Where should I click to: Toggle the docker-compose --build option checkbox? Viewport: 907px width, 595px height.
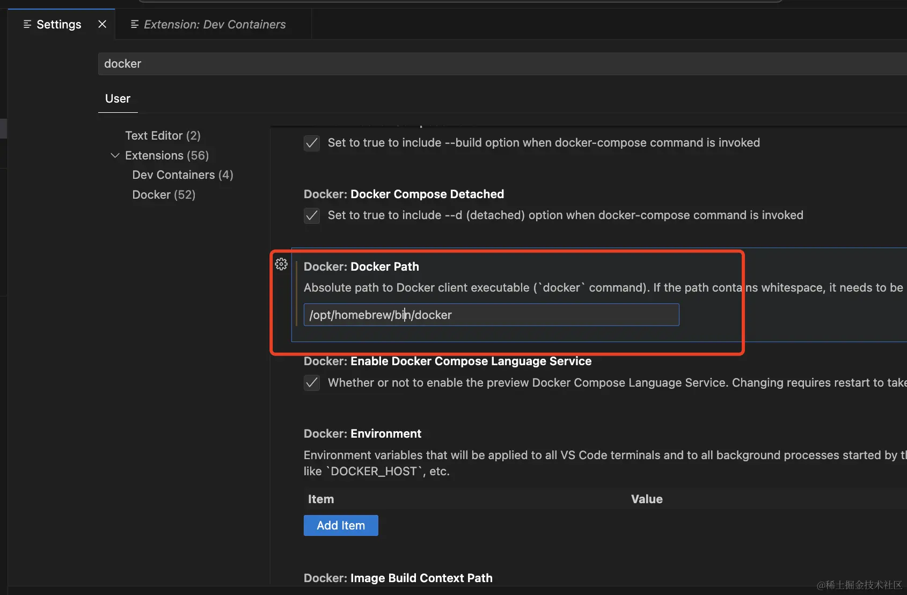click(312, 143)
